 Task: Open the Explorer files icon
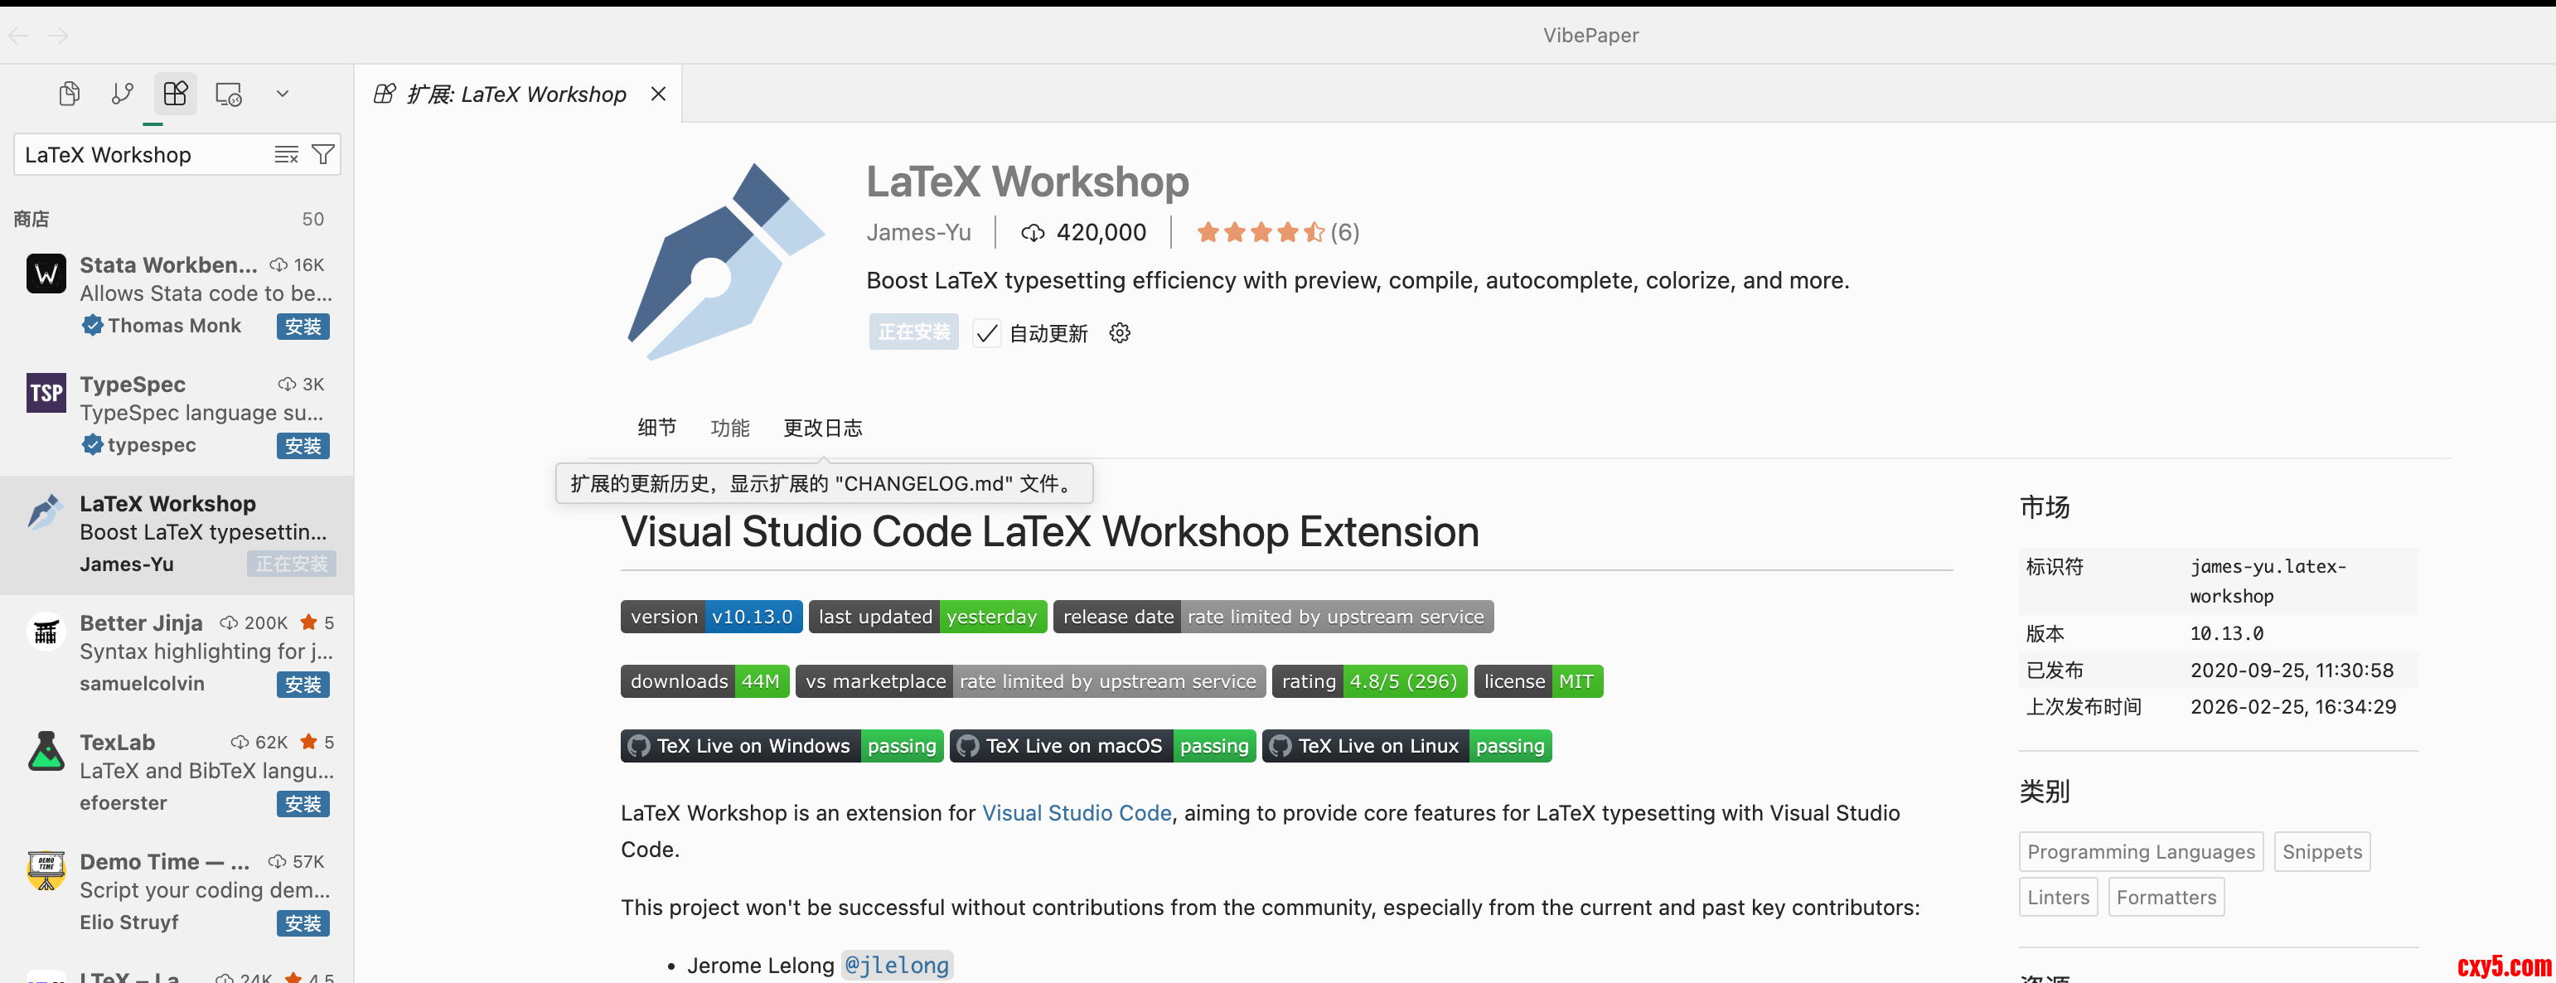click(x=70, y=94)
